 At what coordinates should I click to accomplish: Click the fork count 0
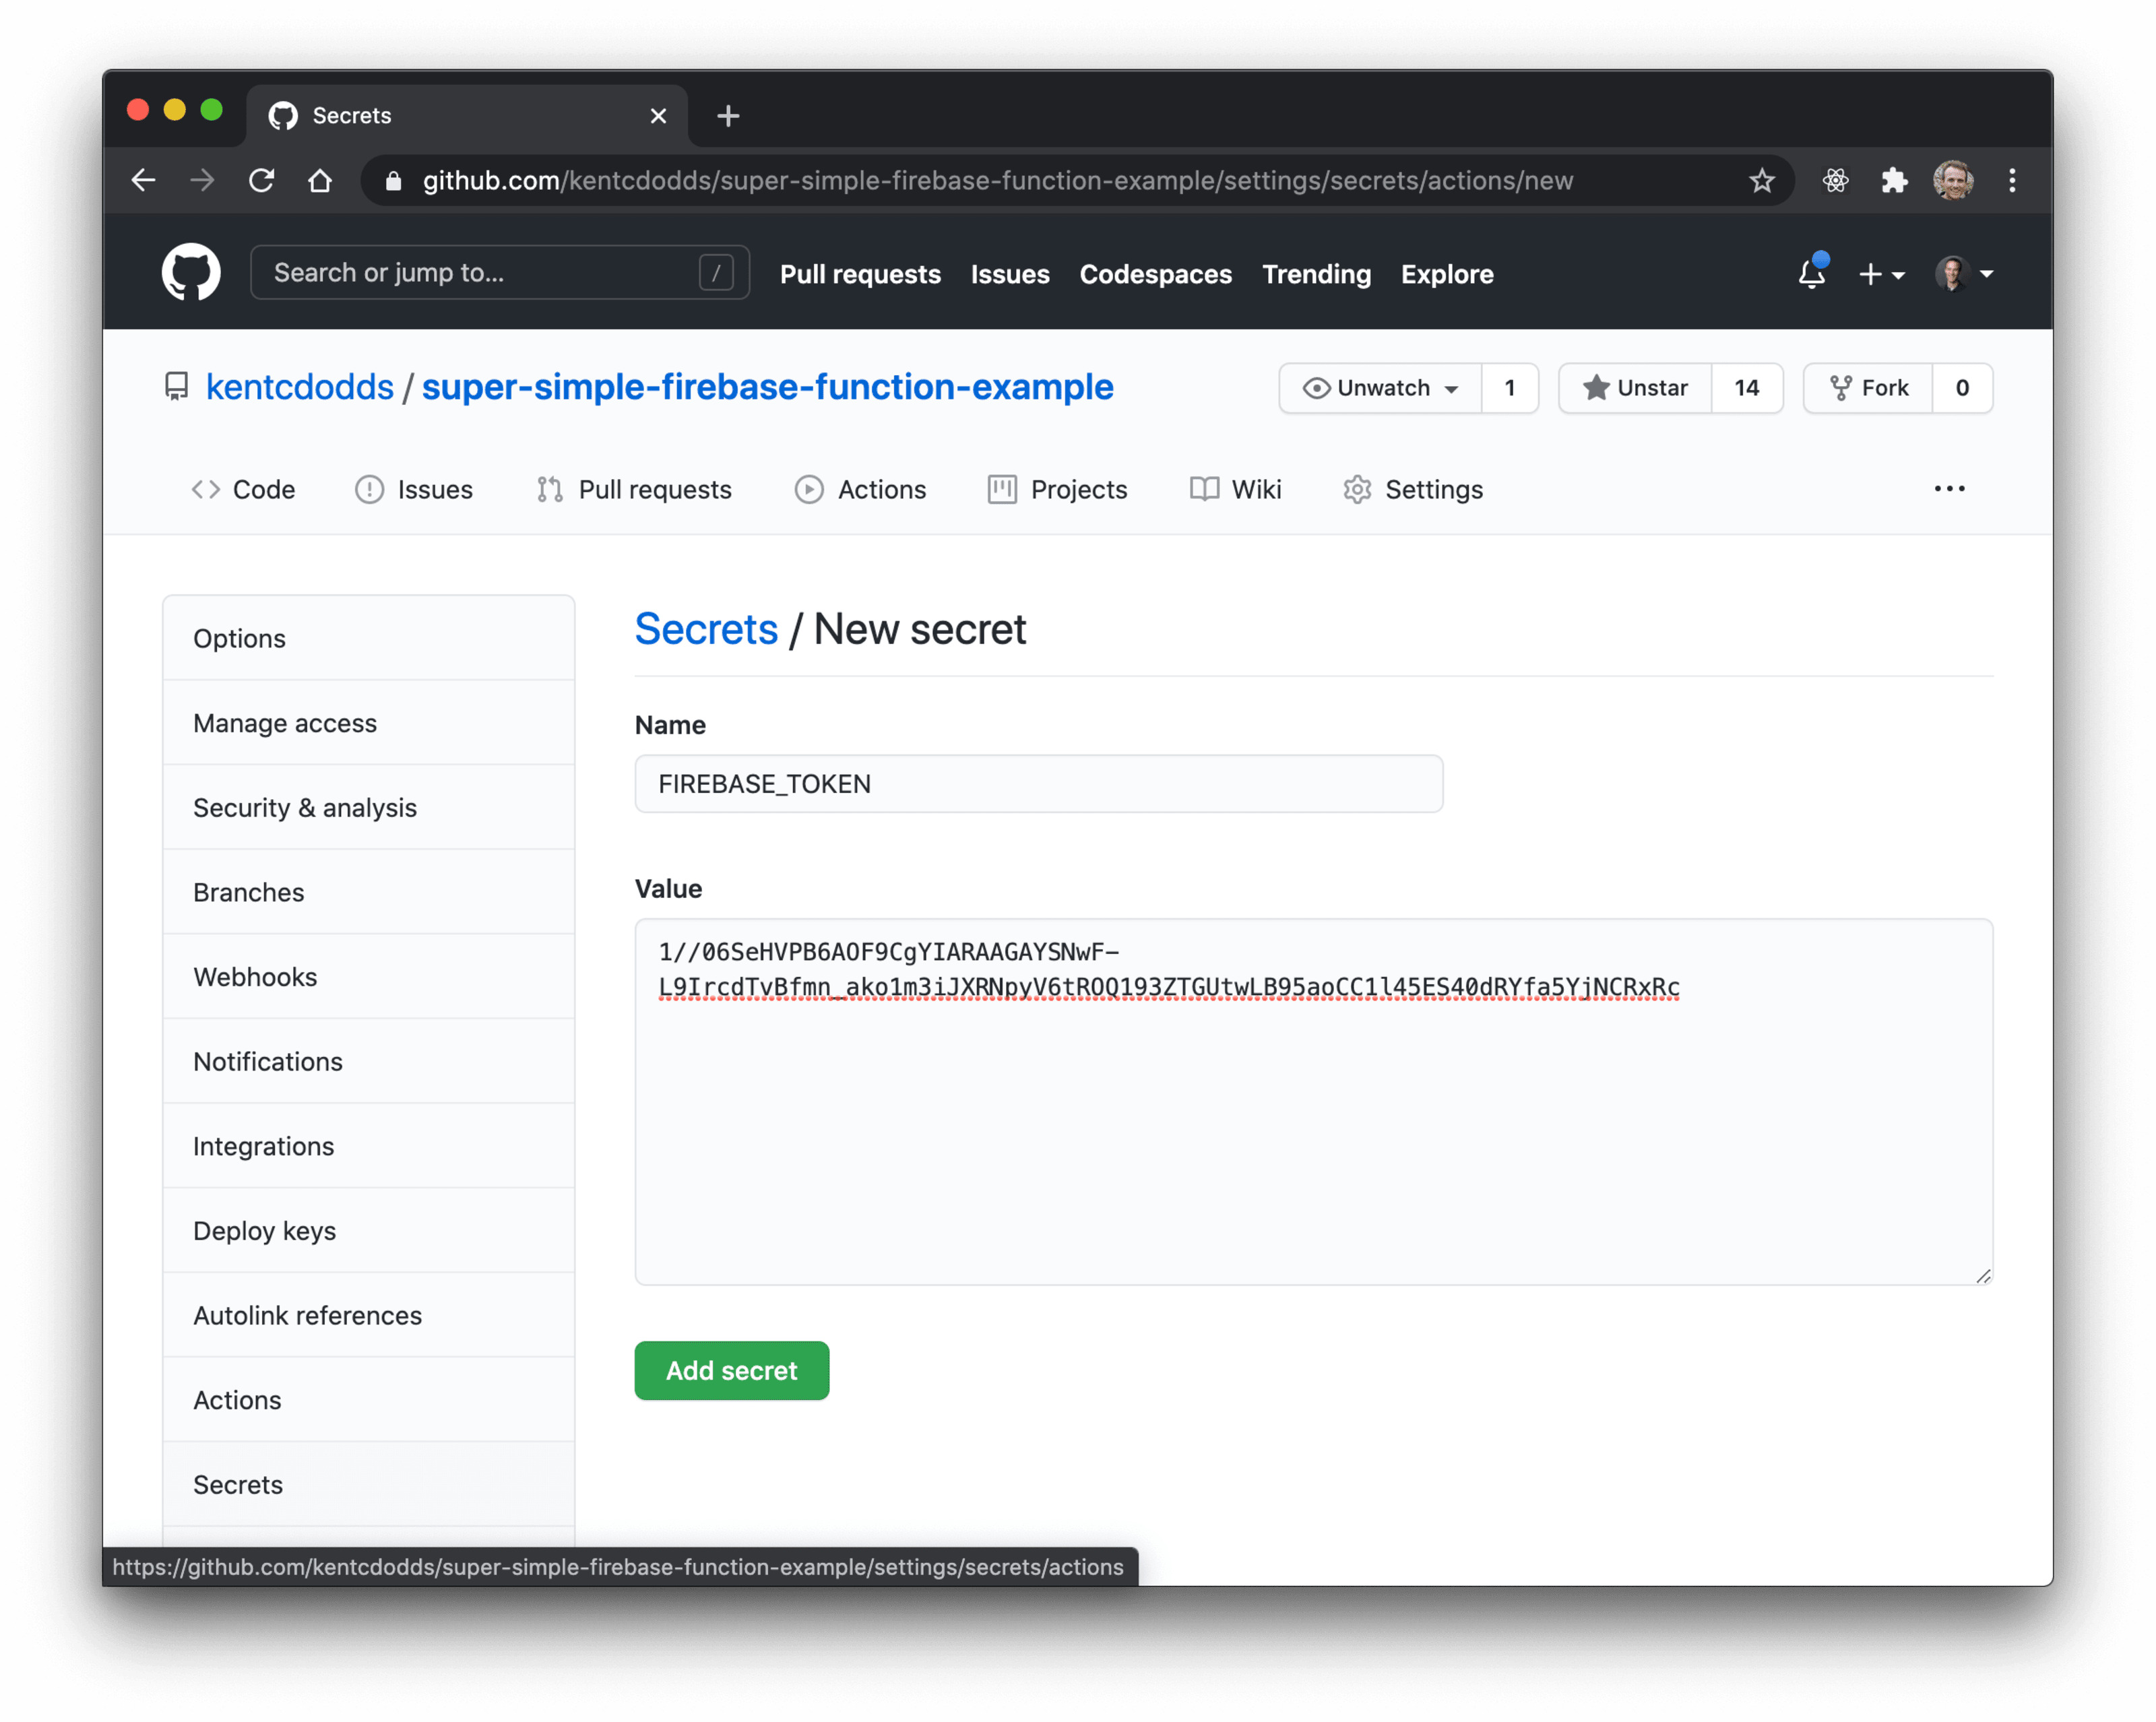(1962, 388)
